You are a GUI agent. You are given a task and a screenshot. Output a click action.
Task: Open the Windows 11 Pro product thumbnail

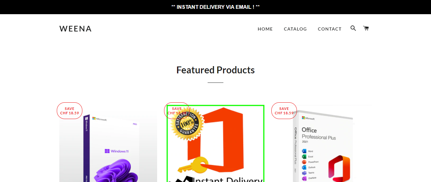(x=108, y=144)
